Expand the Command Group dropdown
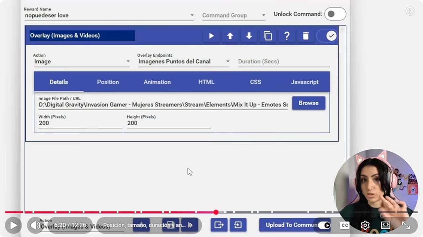 coord(234,15)
